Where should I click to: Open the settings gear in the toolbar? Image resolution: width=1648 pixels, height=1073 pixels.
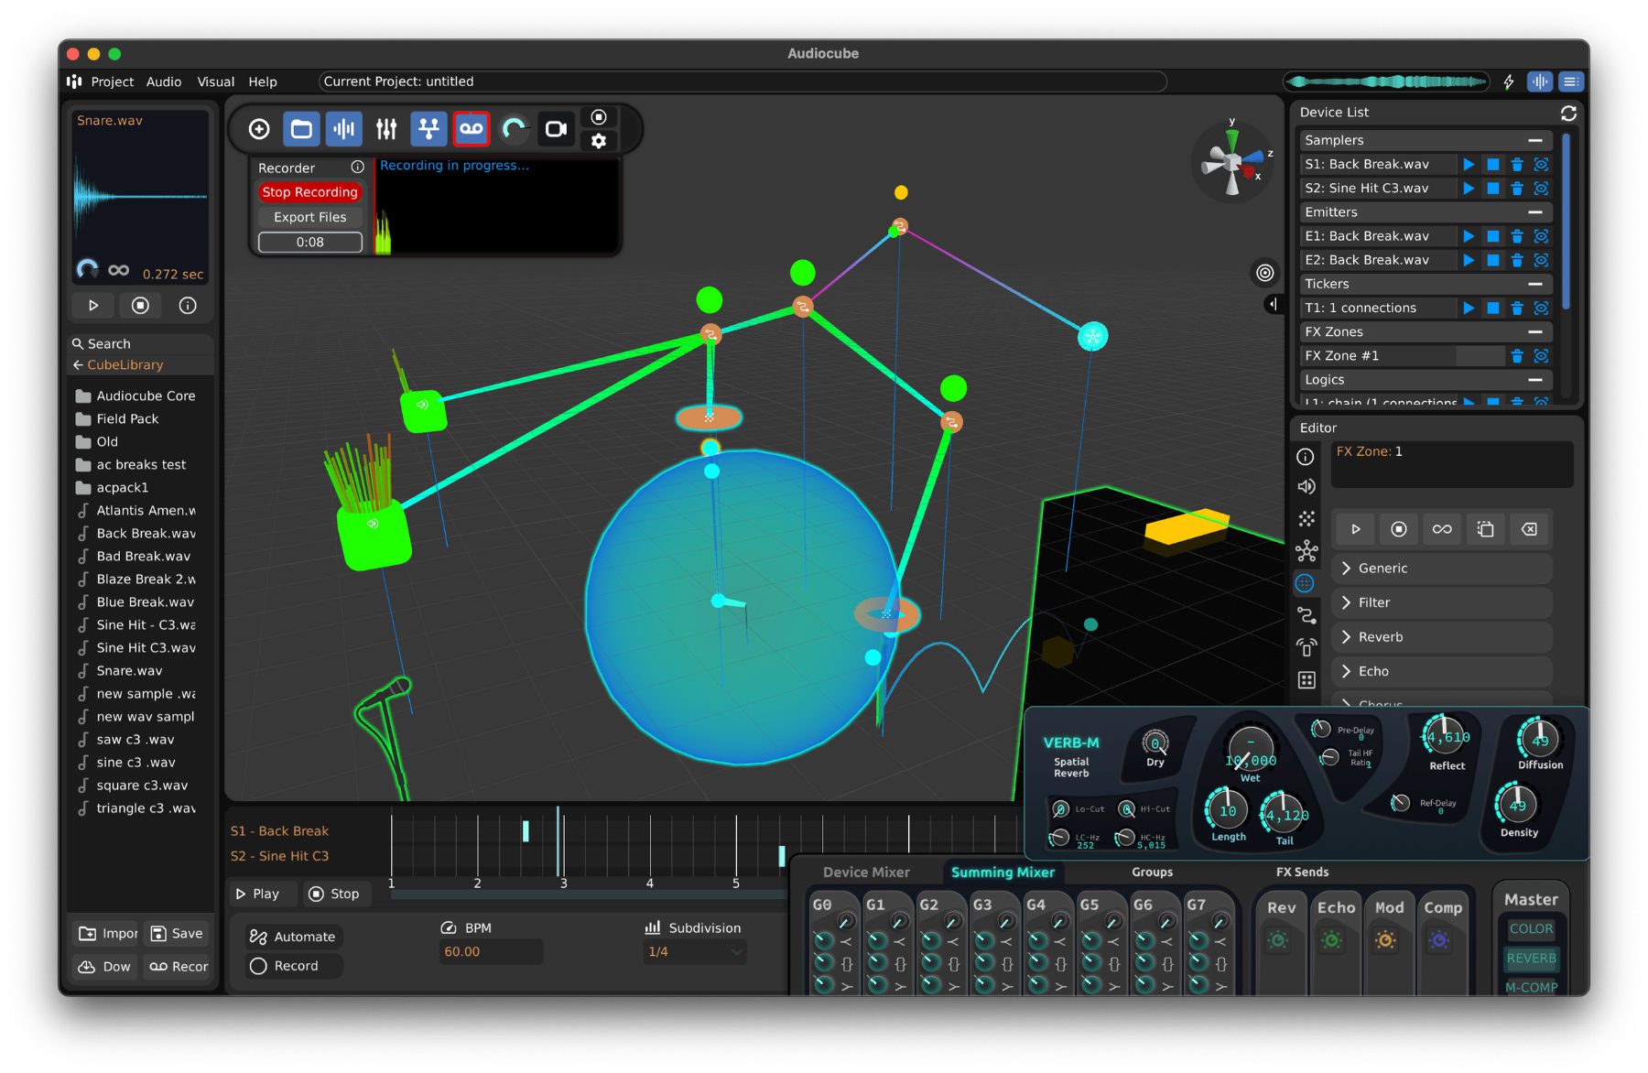[599, 141]
